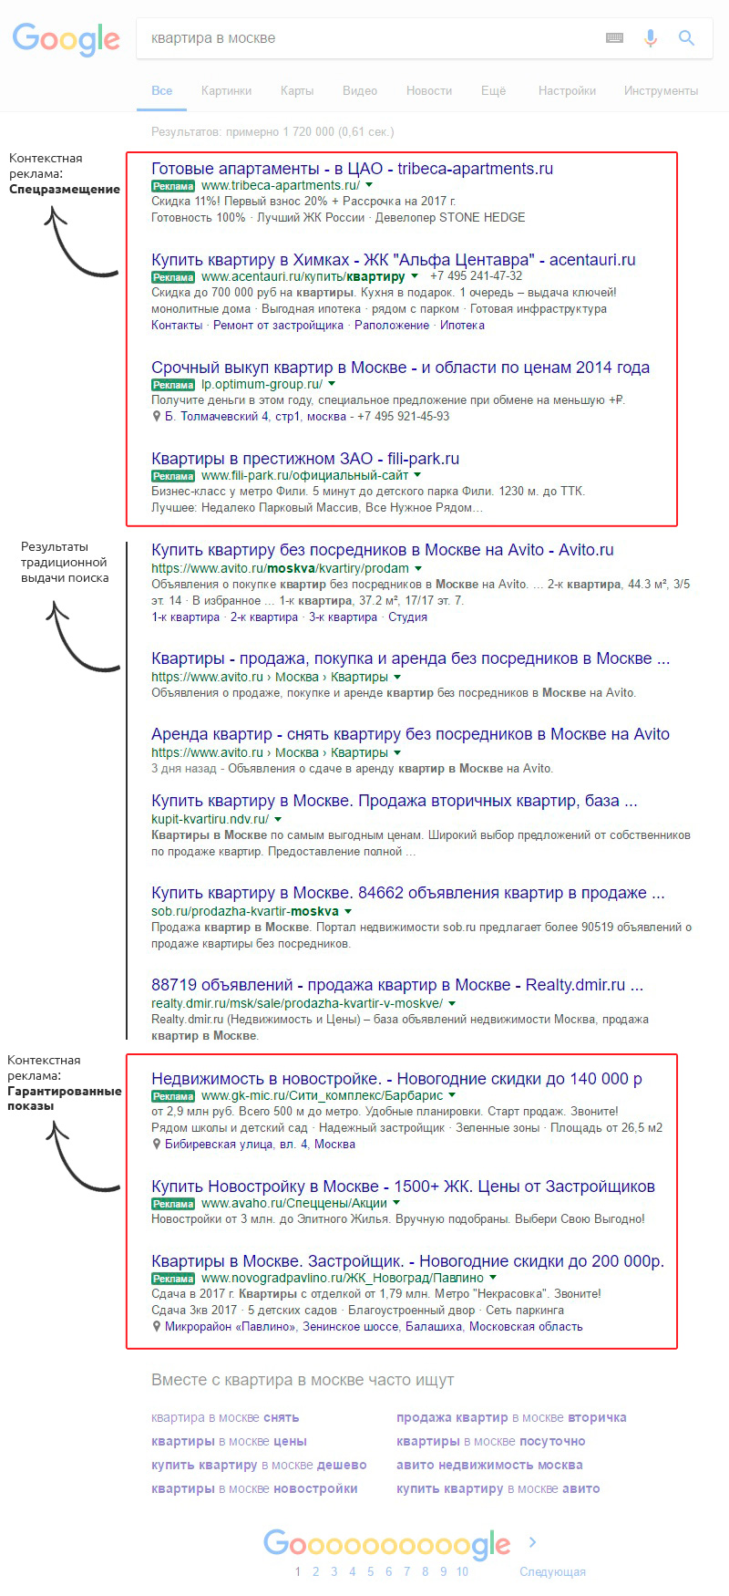The height and width of the screenshot is (1596, 729).
Task: Open the Avito 'Купить квартиру без посредников' result
Action: click(382, 550)
